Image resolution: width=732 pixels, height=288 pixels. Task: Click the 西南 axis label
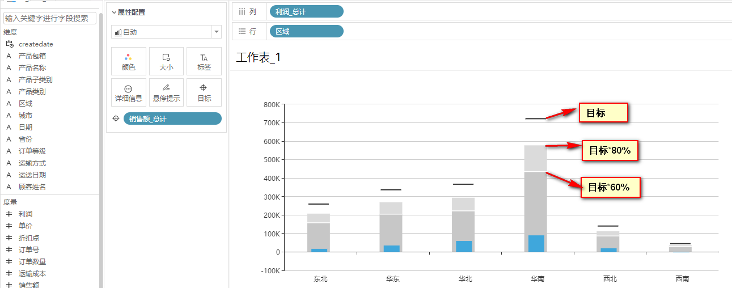(x=682, y=279)
